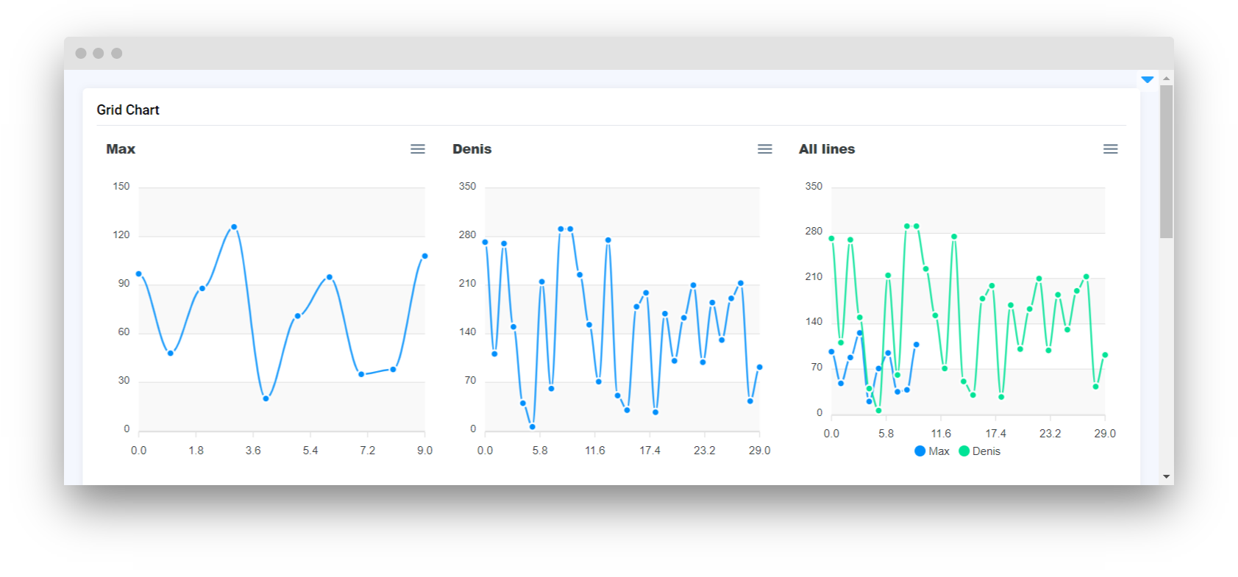The height and width of the screenshot is (577, 1238).
Task: Click the scrollbar down arrow
Action: click(x=1166, y=476)
